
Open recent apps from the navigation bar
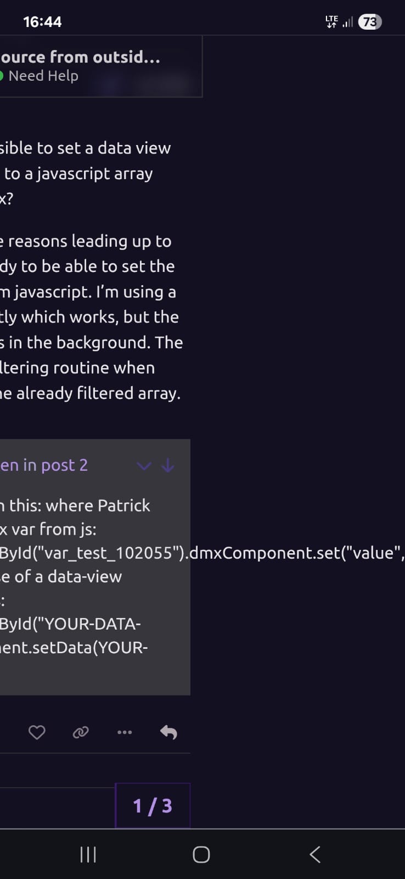pyautogui.click(x=88, y=854)
